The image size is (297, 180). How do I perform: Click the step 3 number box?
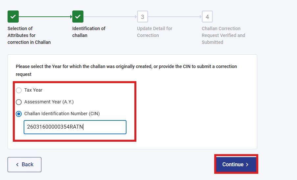(x=143, y=16)
